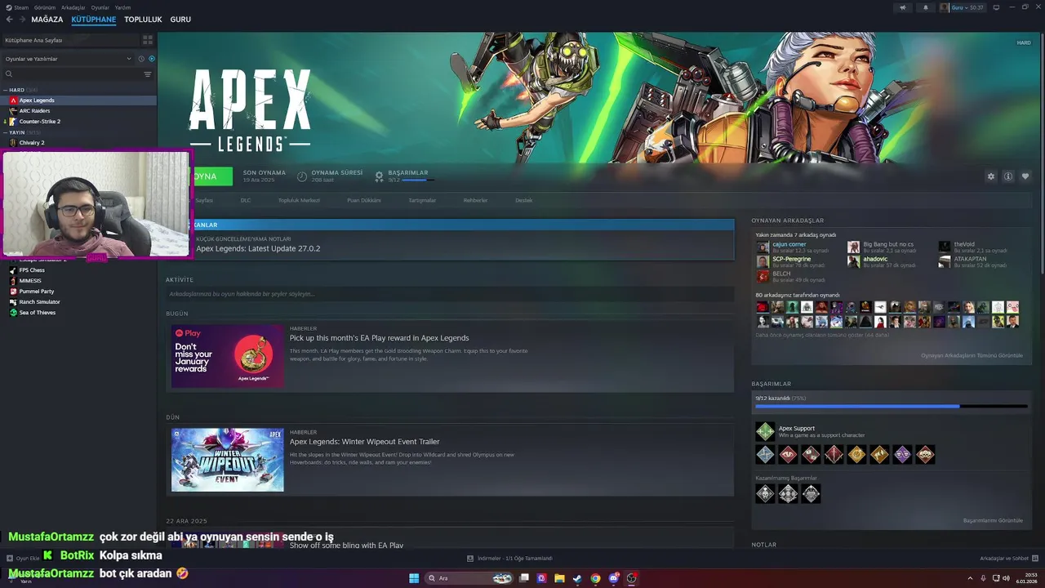Collapse the HARD collection

click(6, 90)
